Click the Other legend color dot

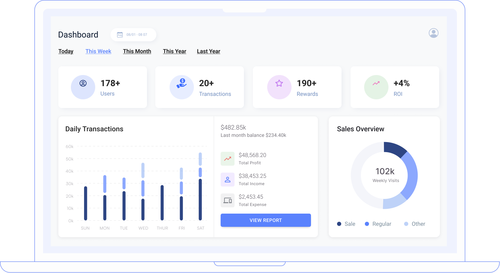406,224
